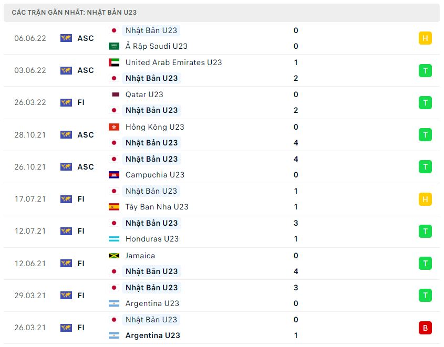The image size is (444, 347).
Task: Click the Jamaica flag icon
Action: [114, 256]
